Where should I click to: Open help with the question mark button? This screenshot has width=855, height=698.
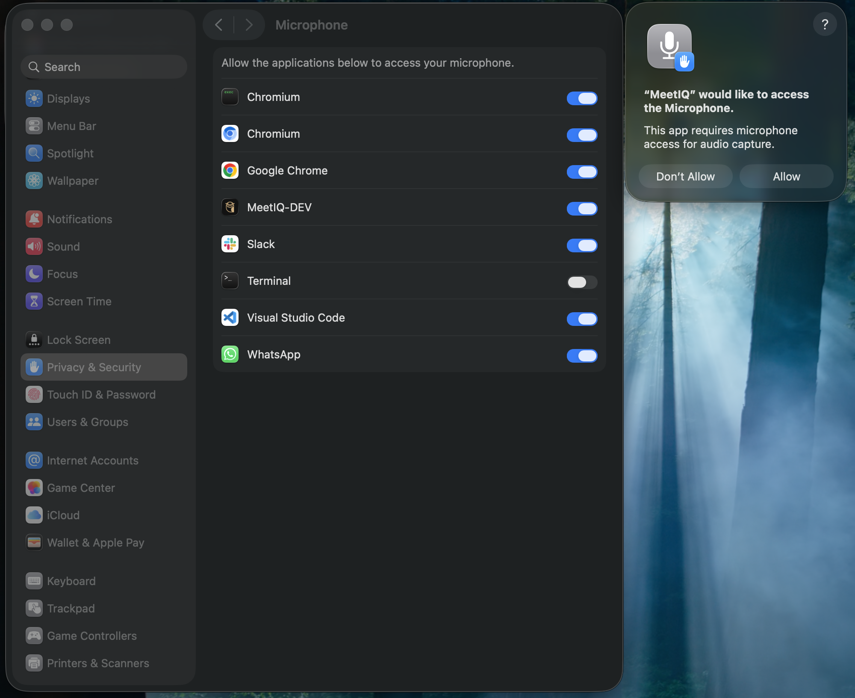825,24
